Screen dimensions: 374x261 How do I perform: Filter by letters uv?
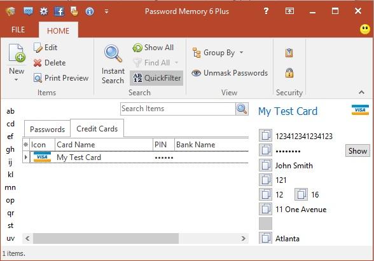(x=10, y=238)
